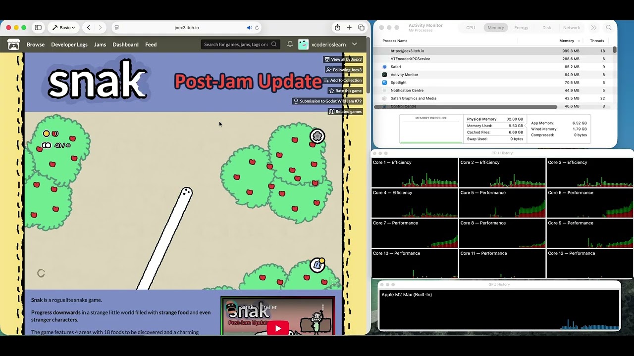
Task: Select the Safari process icon
Action: tap(384, 67)
